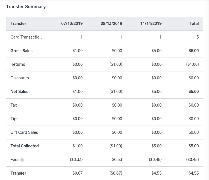
Task: Click the Tips row label
Action: (x=14, y=119)
